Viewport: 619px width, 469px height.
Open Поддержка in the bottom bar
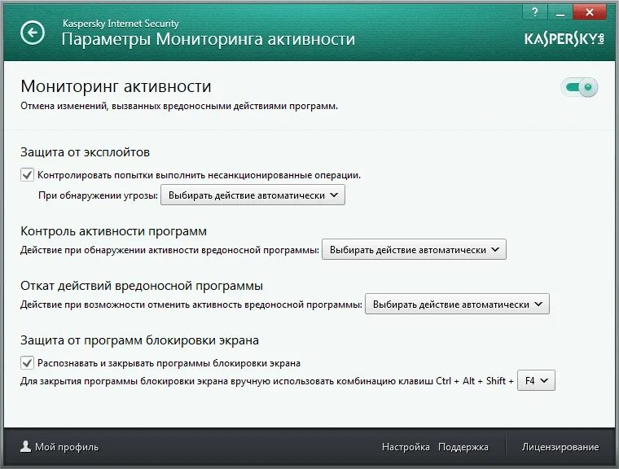[x=463, y=447]
